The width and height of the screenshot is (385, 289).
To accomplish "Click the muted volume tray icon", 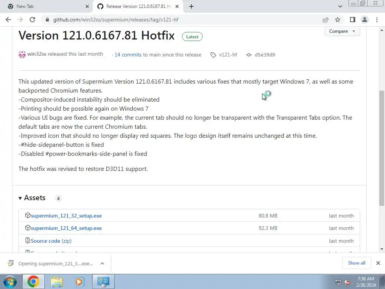I will 347,282.
